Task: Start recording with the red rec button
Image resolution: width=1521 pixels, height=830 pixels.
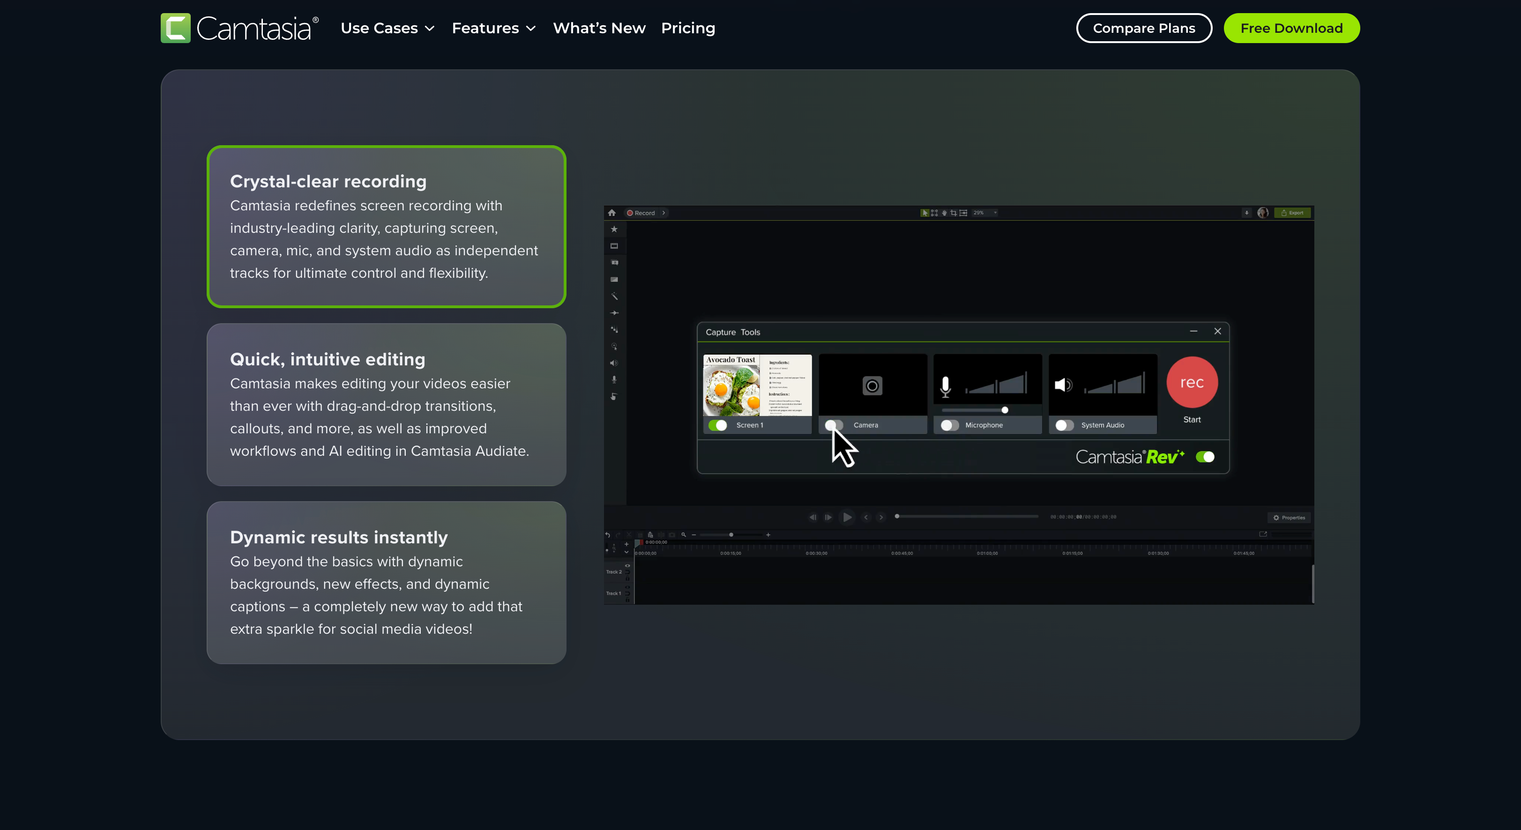Action: pyautogui.click(x=1192, y=383)
